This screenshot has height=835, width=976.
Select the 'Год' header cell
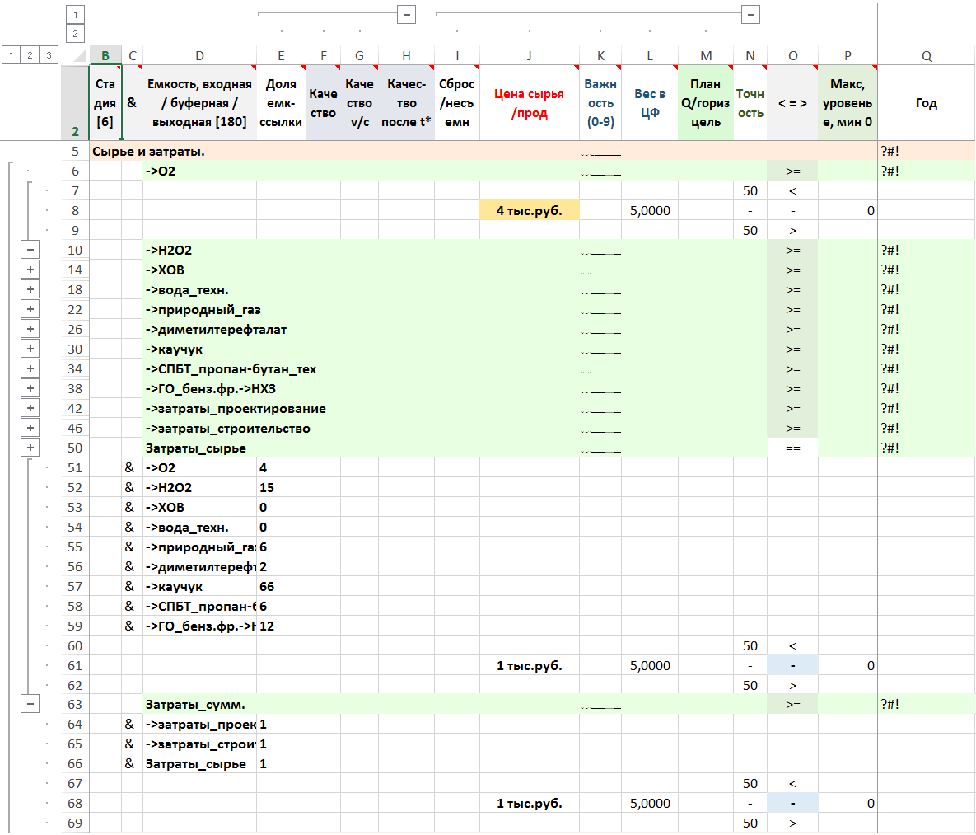tap(927, 103)
